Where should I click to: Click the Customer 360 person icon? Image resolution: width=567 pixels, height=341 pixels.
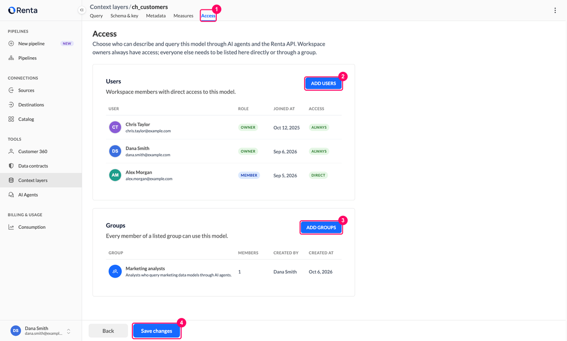(11, 152)
